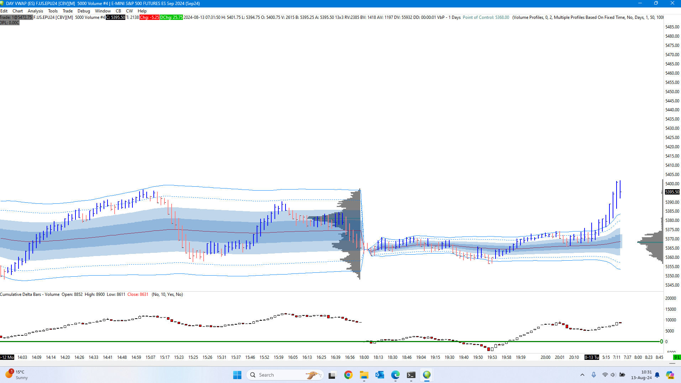Open the Help menu

pos(142,11)
